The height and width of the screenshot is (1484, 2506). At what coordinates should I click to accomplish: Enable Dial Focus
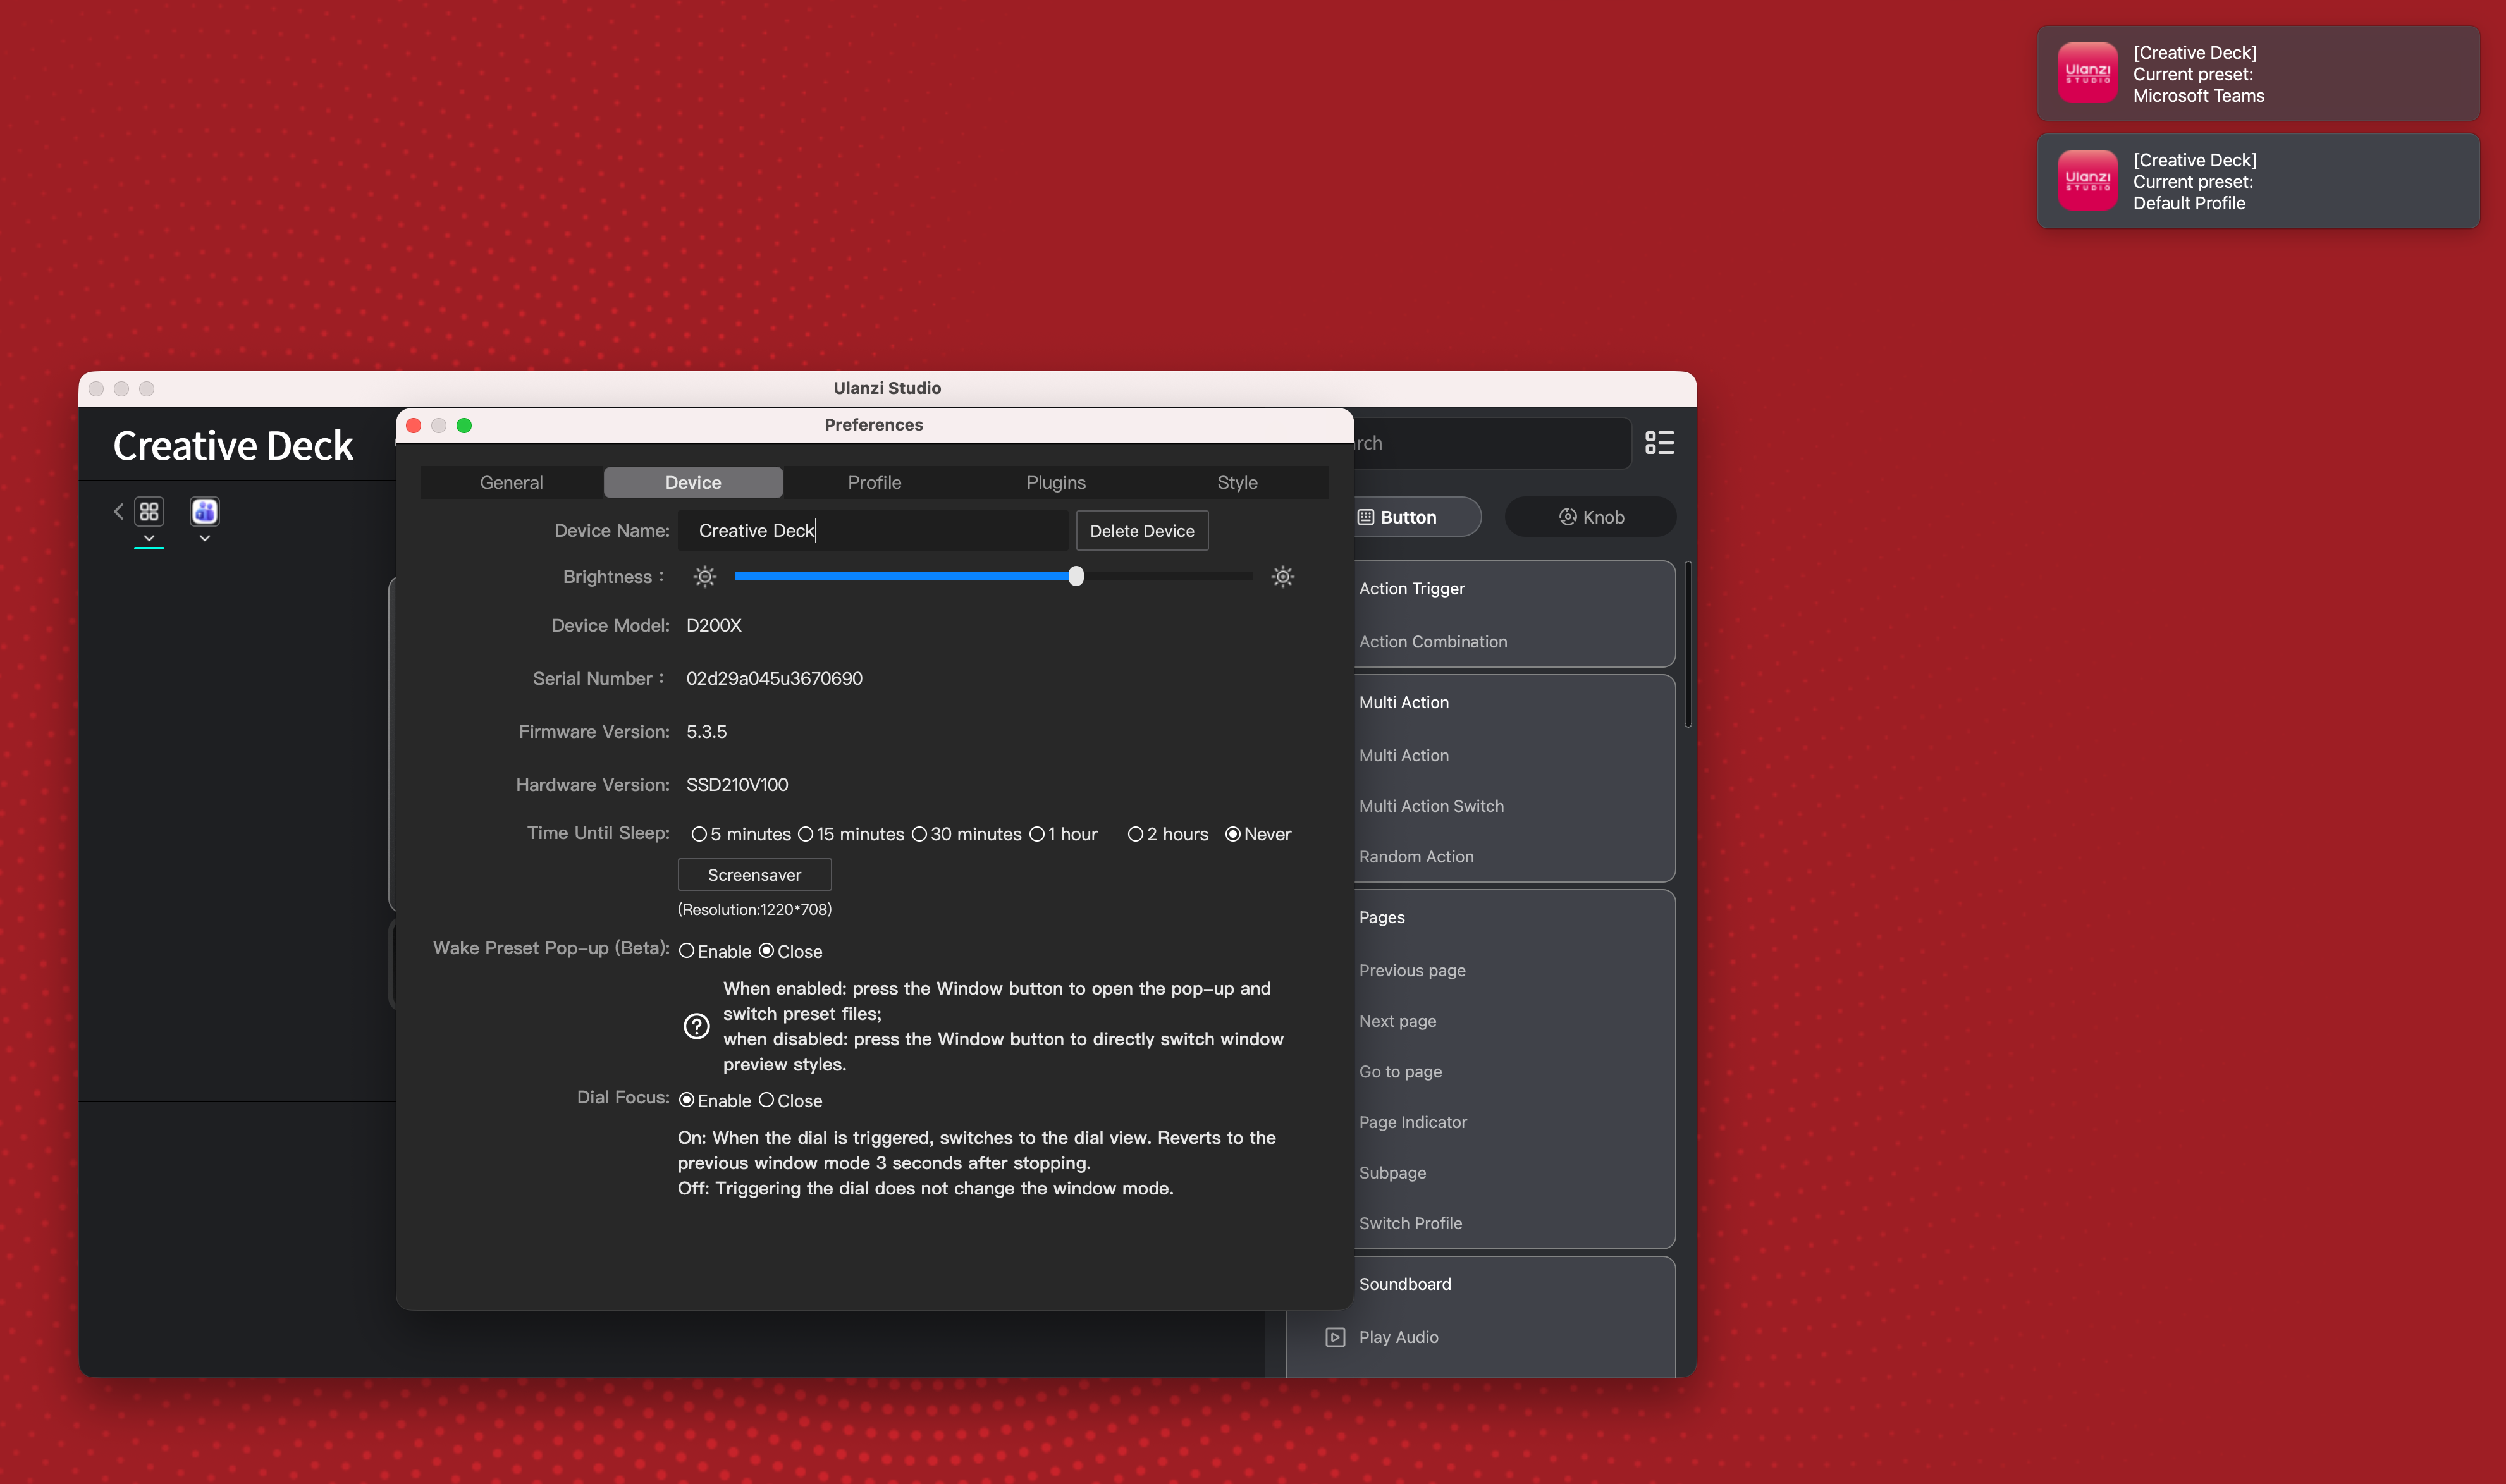click(x=687, y=1100)
